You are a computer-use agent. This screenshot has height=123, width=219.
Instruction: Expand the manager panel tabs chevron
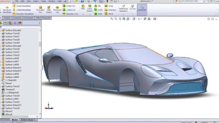(40, 23)
